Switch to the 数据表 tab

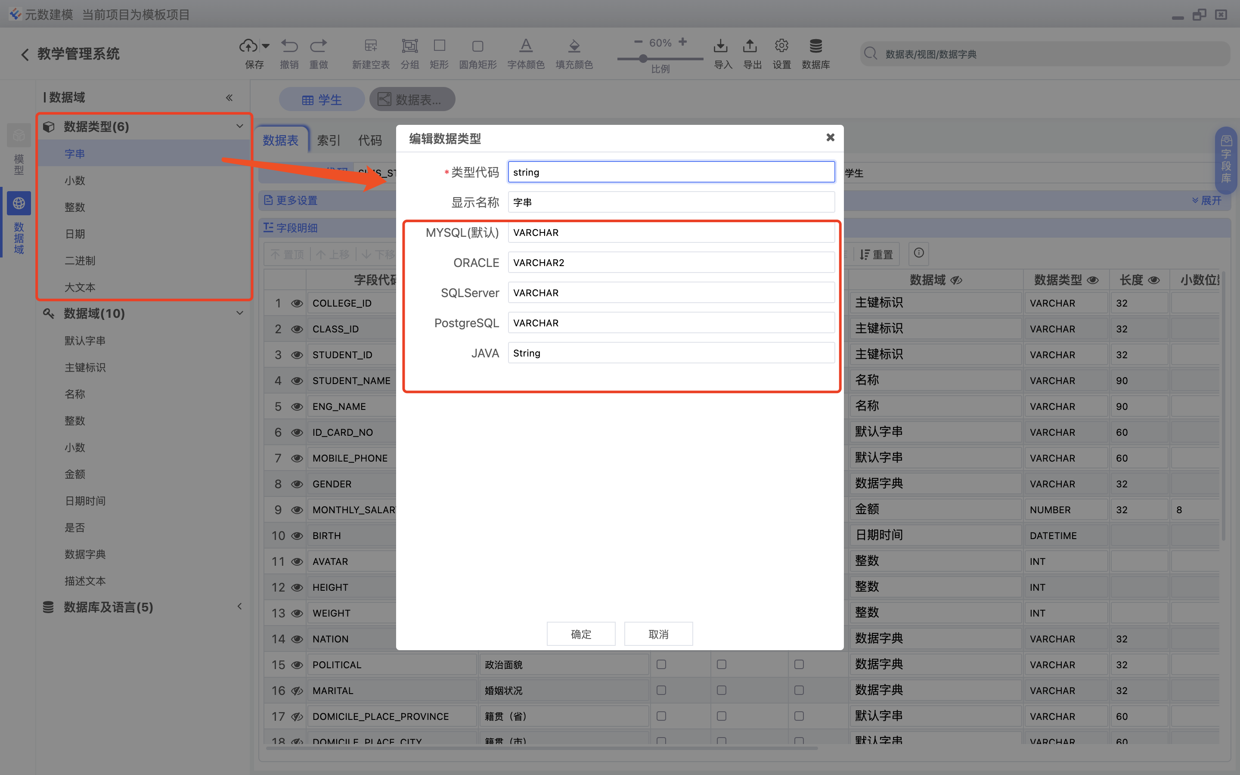click(x=281, y=140)
